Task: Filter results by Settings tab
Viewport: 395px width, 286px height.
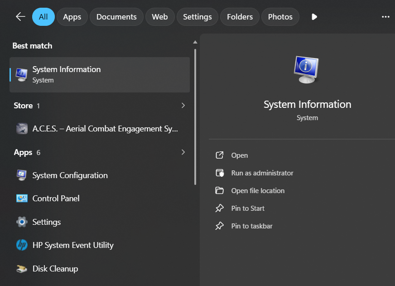Action: coord(197,17)
